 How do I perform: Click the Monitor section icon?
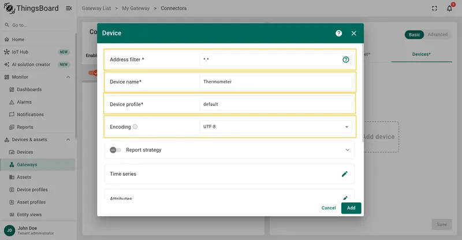(x=7, y=77)
